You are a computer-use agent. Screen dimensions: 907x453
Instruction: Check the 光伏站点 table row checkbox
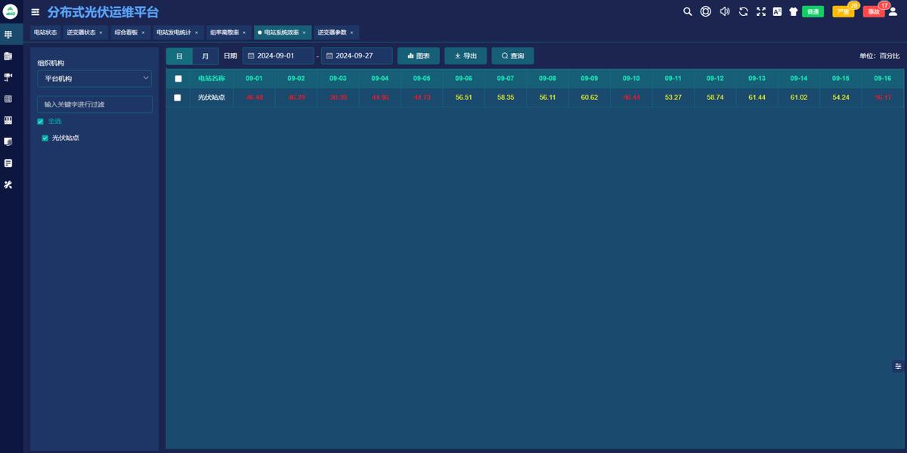pyautogui.click(x=178, y=98)
